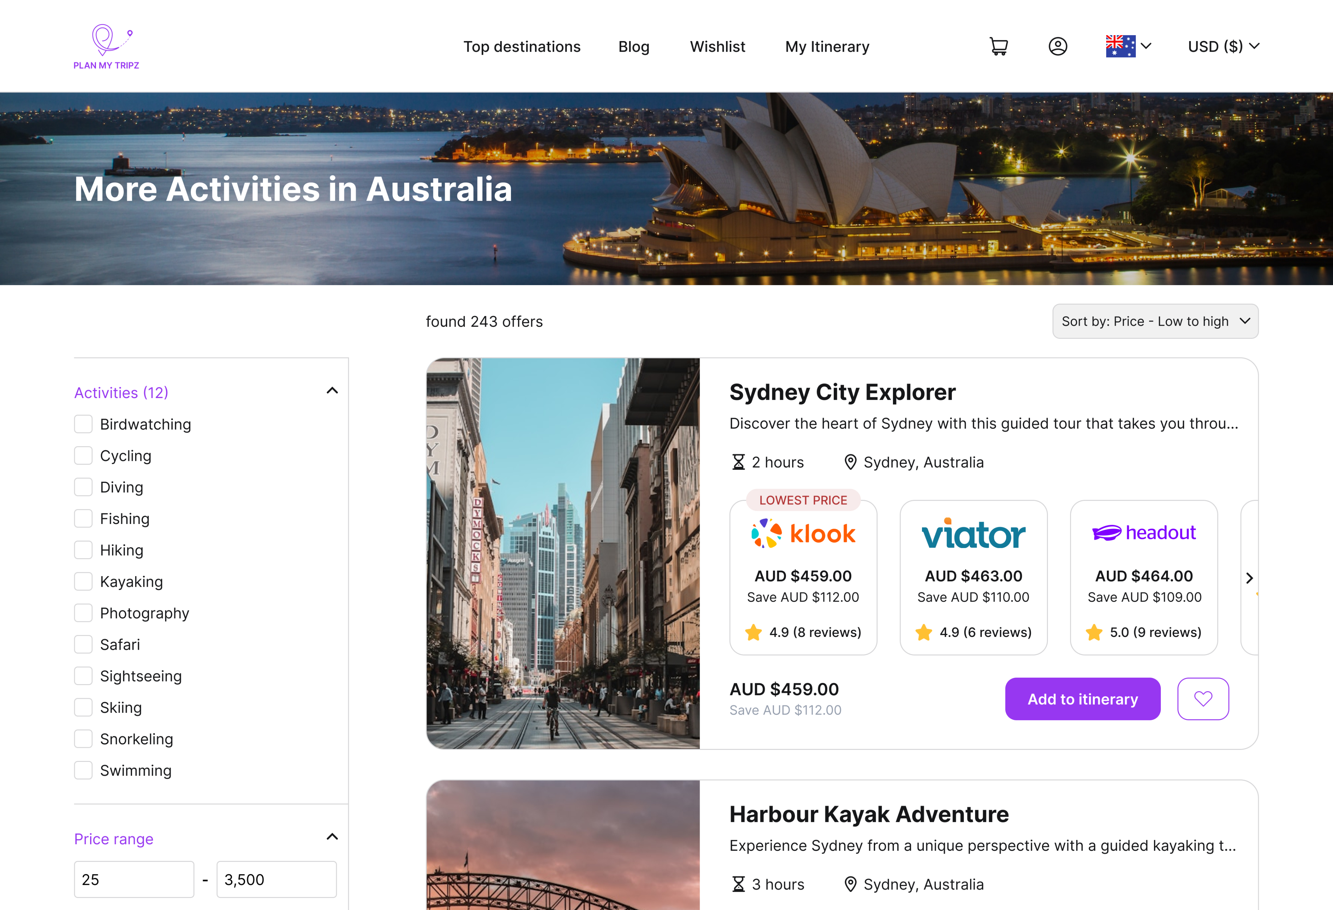Select the Viator provider offer
1333x910 pixels.
click(x=973, y=577)
